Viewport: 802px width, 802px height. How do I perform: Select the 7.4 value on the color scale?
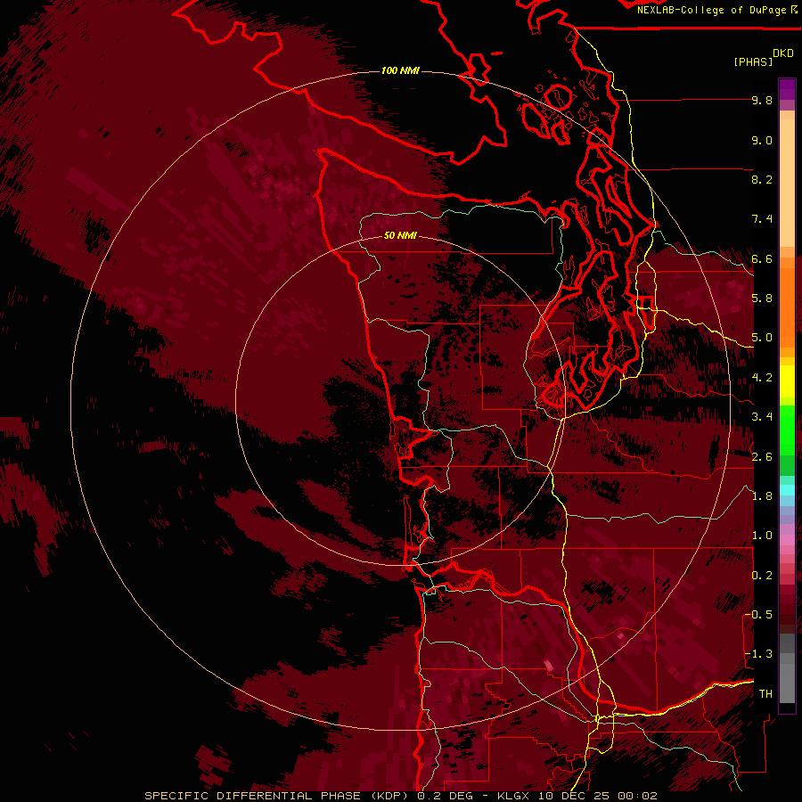coord(762,219)
